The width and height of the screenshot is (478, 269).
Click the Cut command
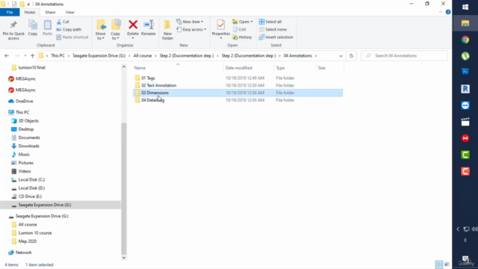[x=63, y=22]
